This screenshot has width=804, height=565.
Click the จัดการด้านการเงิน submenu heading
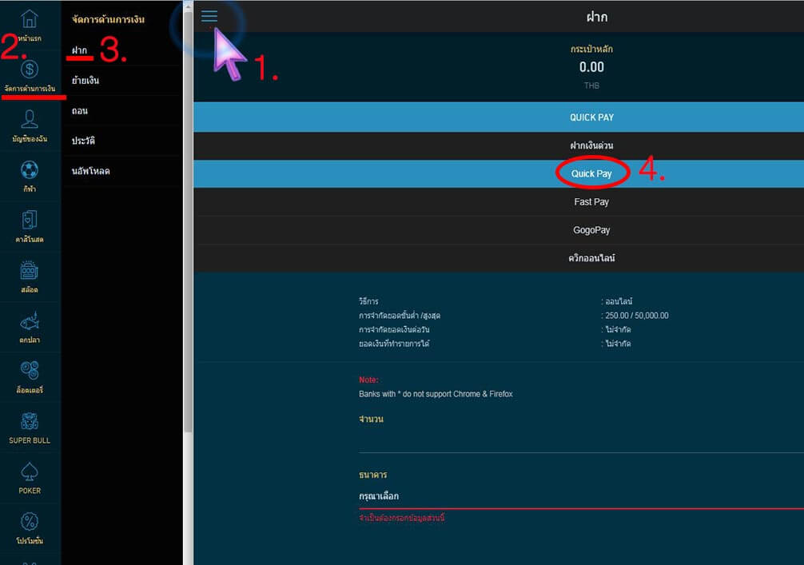coord(108,19)
